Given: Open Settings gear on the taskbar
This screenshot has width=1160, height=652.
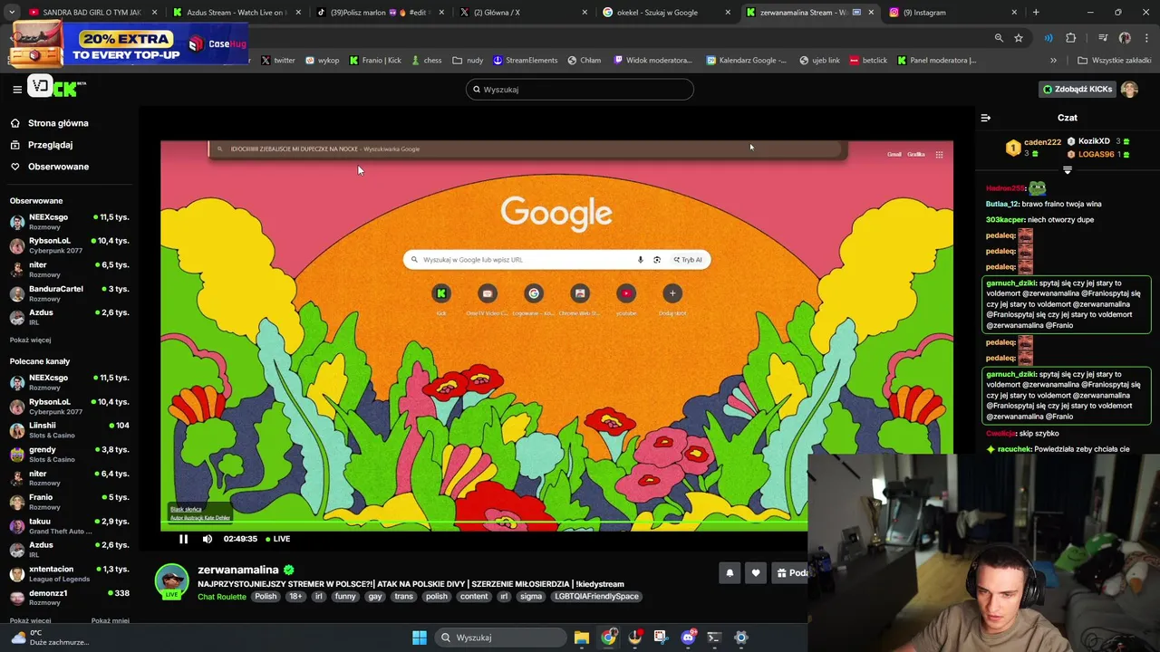Looking at the screenshot, I should [740, 638].
